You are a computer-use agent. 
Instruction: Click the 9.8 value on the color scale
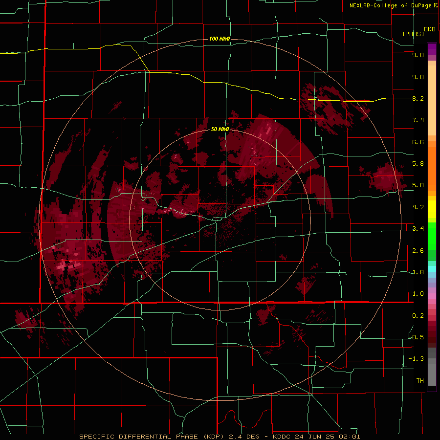418,55
